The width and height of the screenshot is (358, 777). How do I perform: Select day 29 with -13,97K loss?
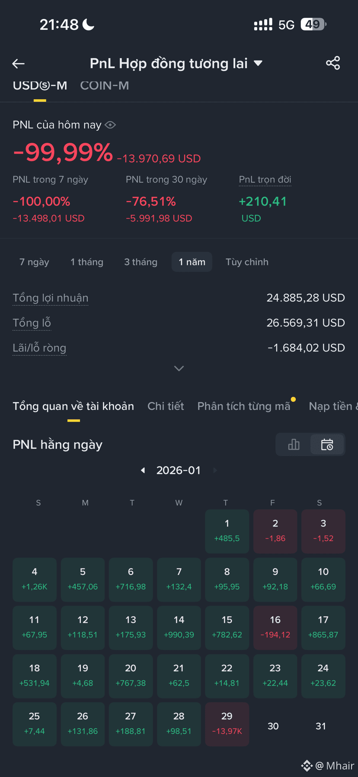click(x=227, y=724)
